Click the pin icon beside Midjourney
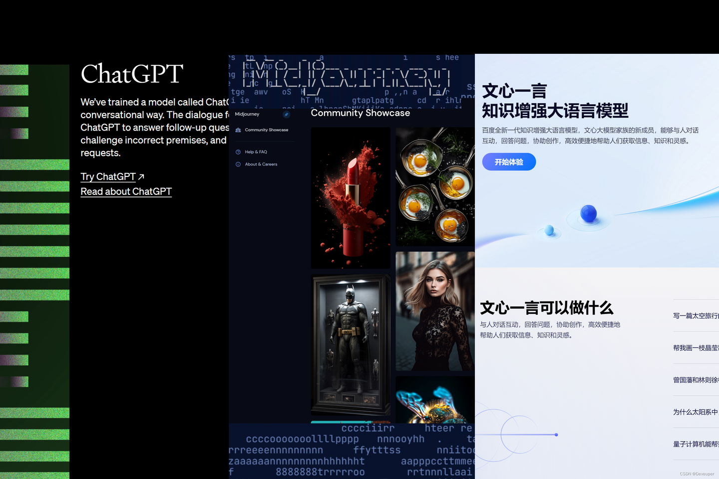Screen dimensions: 719x479 click(286, 115)
